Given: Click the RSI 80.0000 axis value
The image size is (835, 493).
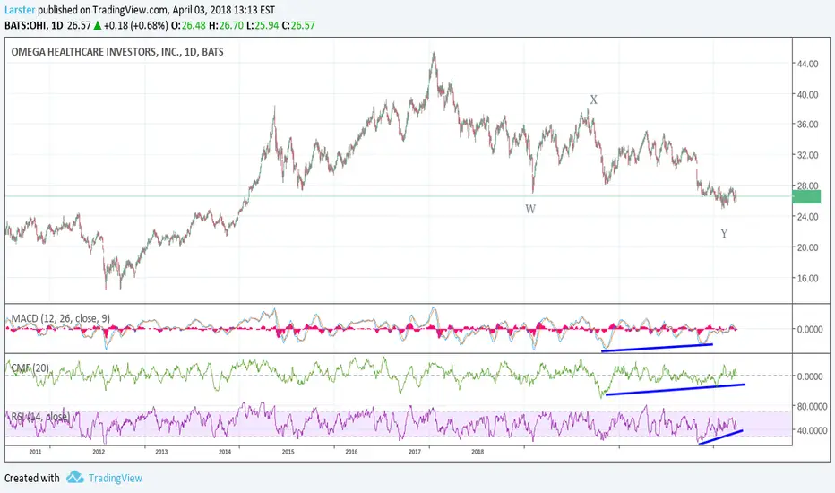Looking at the screenshot, I should (x=812, y=407).
